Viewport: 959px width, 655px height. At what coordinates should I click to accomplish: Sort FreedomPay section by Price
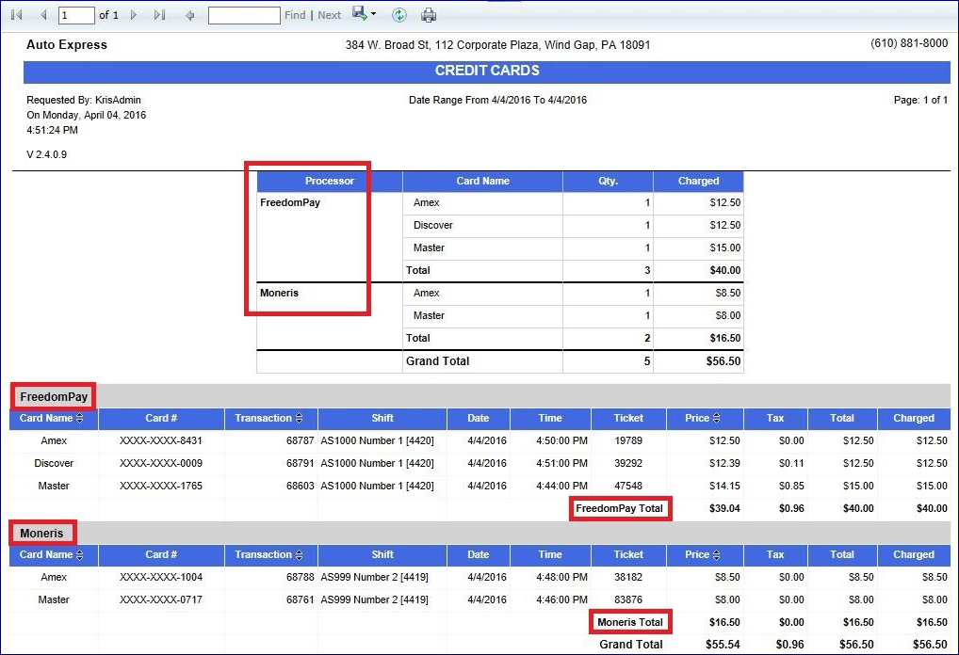coord(716,419)
